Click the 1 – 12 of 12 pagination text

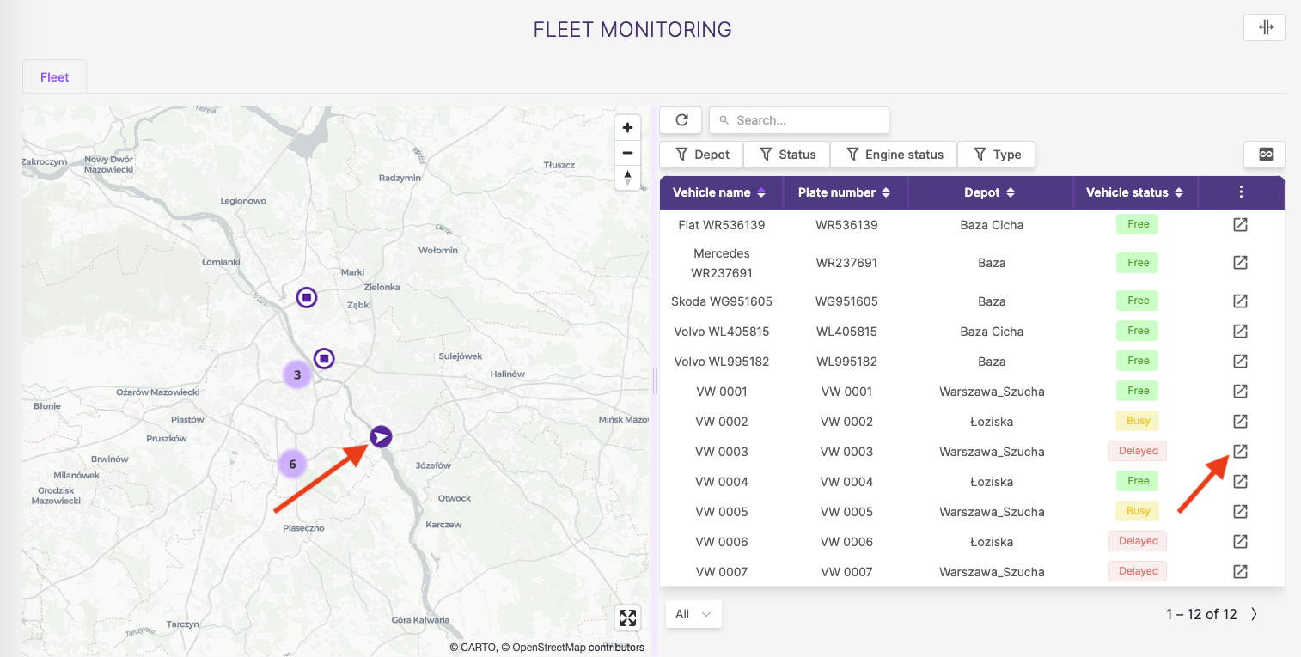click(1201, 614)
